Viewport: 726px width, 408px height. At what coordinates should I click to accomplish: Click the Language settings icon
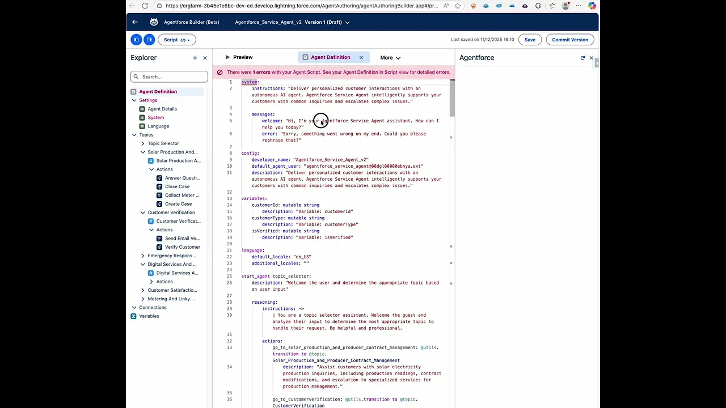[142, 126]
